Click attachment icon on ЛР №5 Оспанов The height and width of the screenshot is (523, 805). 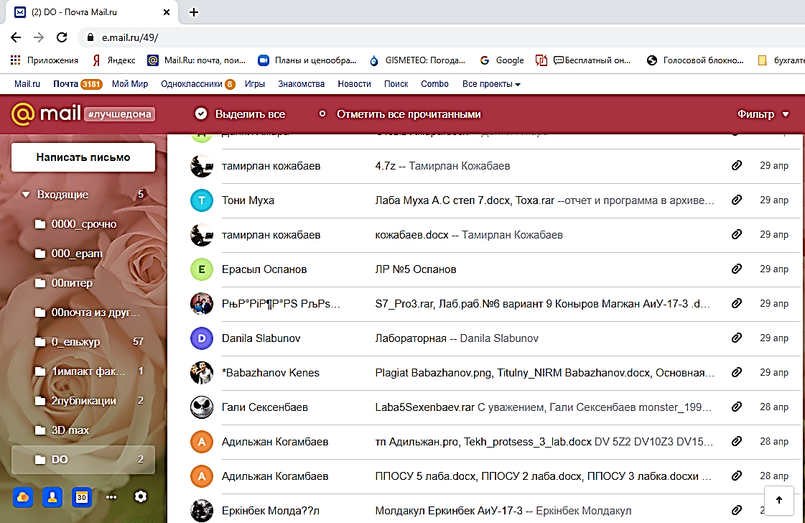(x=737, y=269)
